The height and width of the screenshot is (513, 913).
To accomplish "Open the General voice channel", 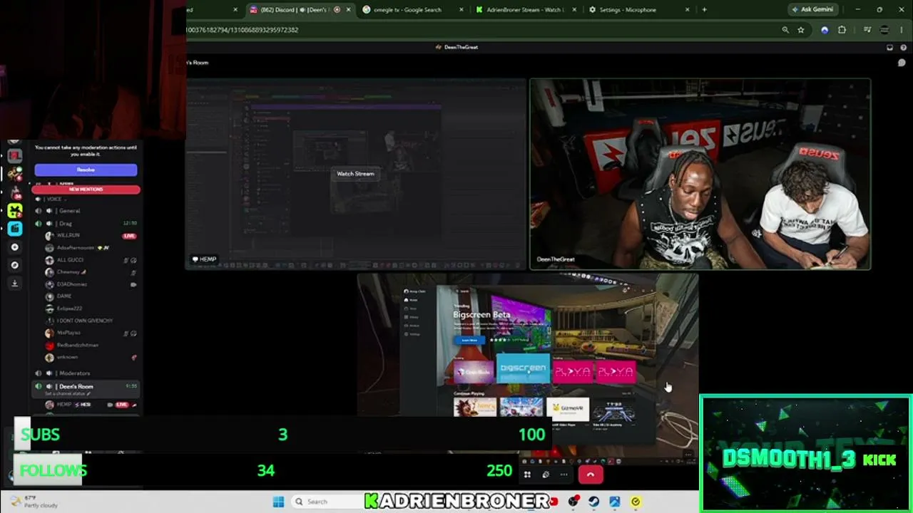I will pyautogui.click(x=86, y=211).
